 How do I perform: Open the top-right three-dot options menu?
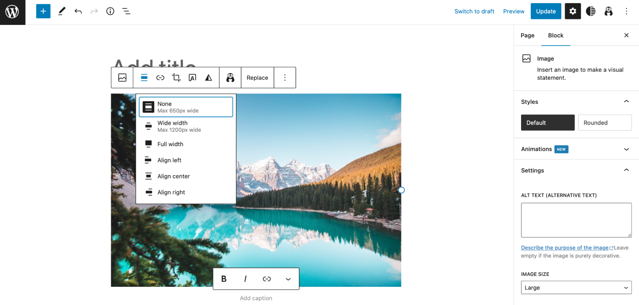(626, 11)
